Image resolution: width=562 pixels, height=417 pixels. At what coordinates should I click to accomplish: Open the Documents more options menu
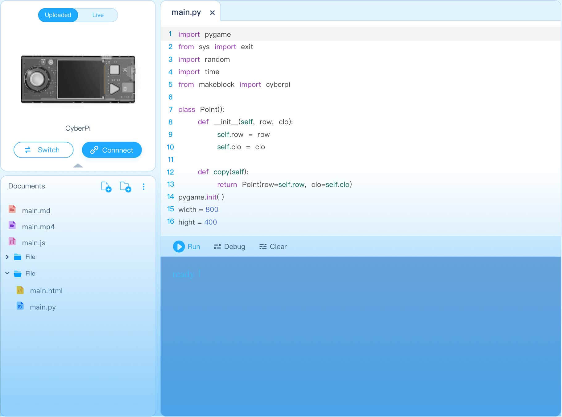pos(143,187)
